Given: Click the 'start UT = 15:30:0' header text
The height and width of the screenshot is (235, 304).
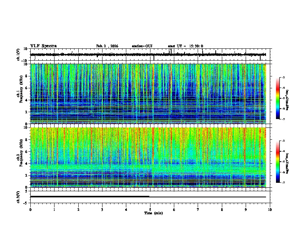Looking at the screenshot, I should (x=185, y=46).
